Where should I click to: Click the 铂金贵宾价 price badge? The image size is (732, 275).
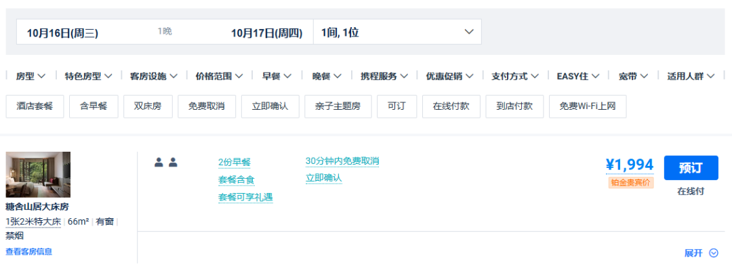tap(630, 183)
